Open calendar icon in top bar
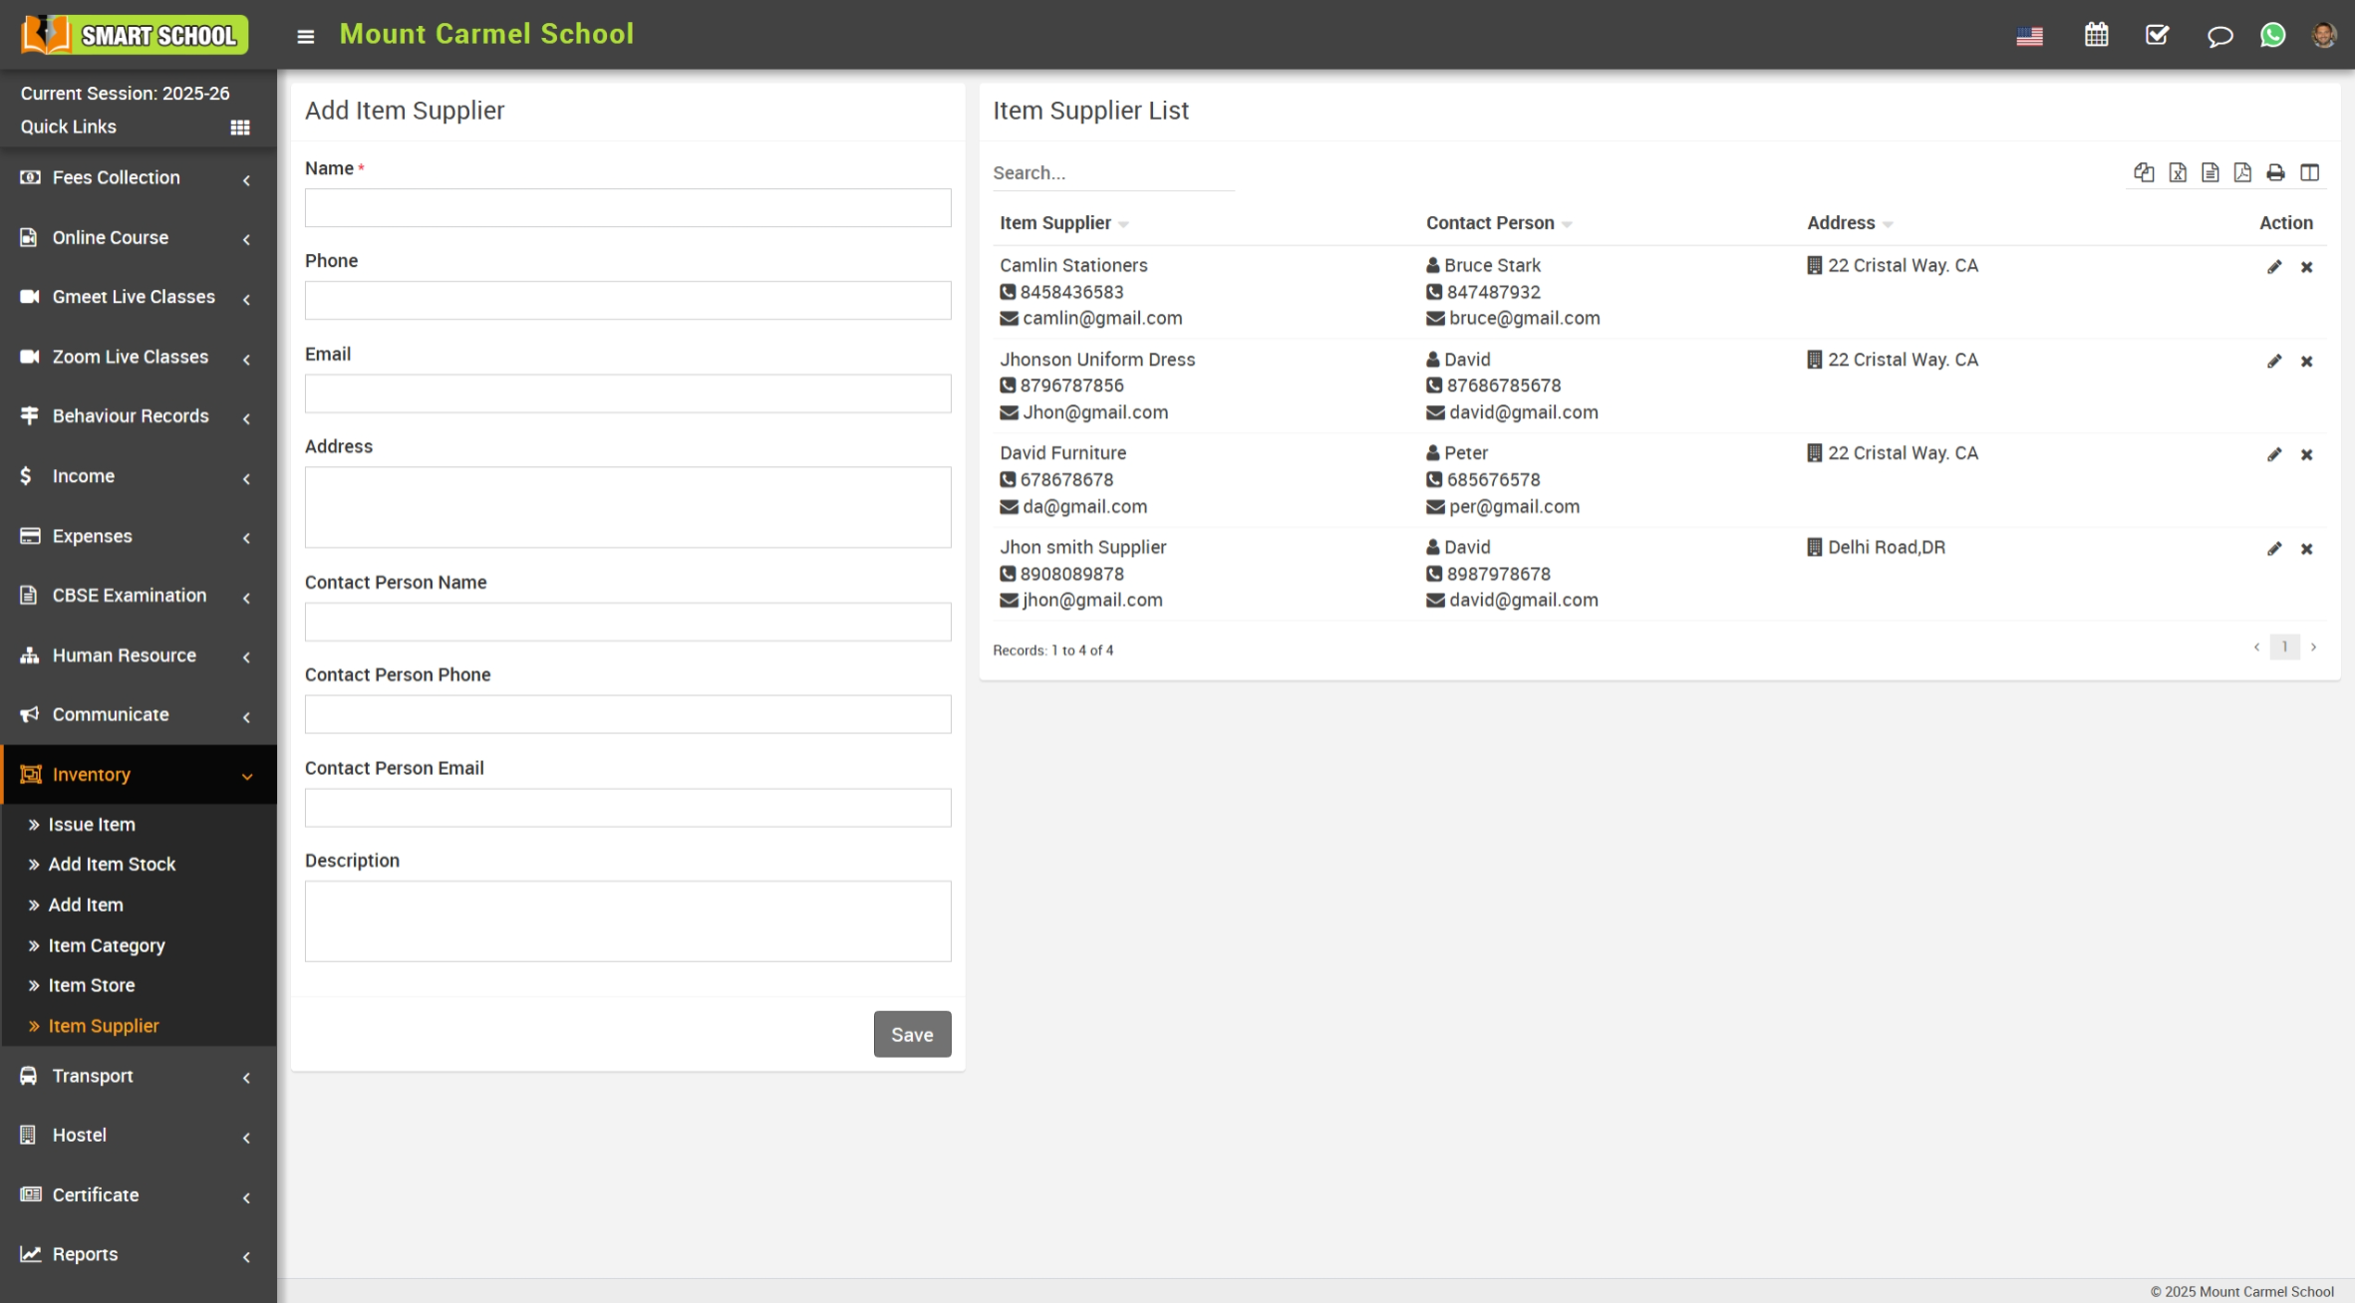Screen dimensions: 2355x1303 click(x=2096, y=35)
